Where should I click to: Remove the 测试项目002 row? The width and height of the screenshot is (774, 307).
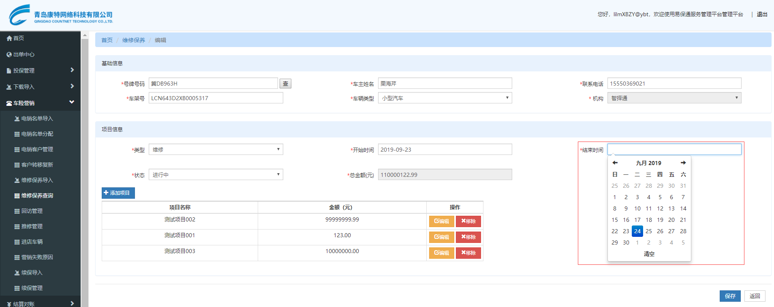coord(468,221)
